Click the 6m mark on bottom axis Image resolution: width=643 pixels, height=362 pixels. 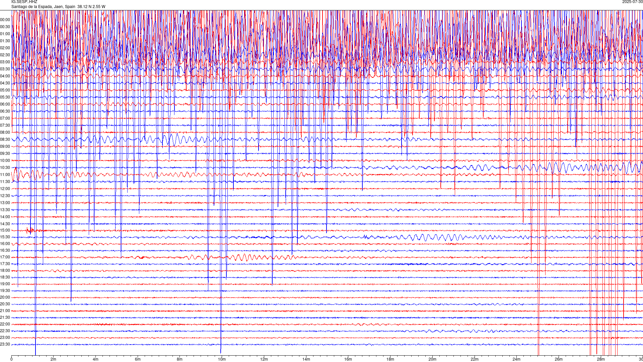pyautogui.click(x=138, y=359)
